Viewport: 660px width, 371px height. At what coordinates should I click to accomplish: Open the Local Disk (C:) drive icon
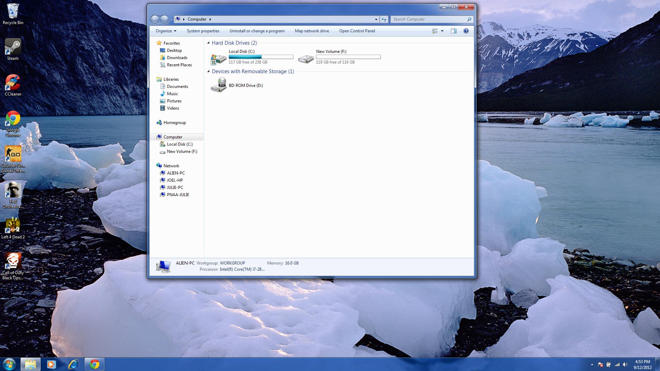pyautogui.click(x=219, y=59)
